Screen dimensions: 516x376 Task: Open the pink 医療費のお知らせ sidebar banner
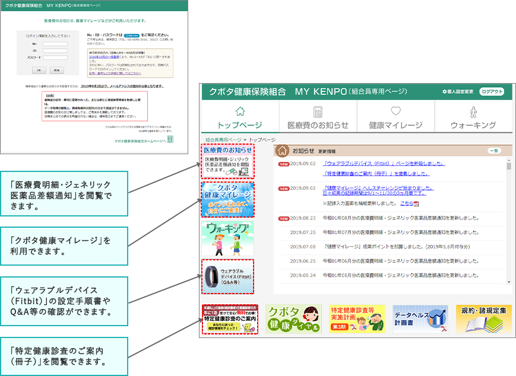tap(228, 161)
